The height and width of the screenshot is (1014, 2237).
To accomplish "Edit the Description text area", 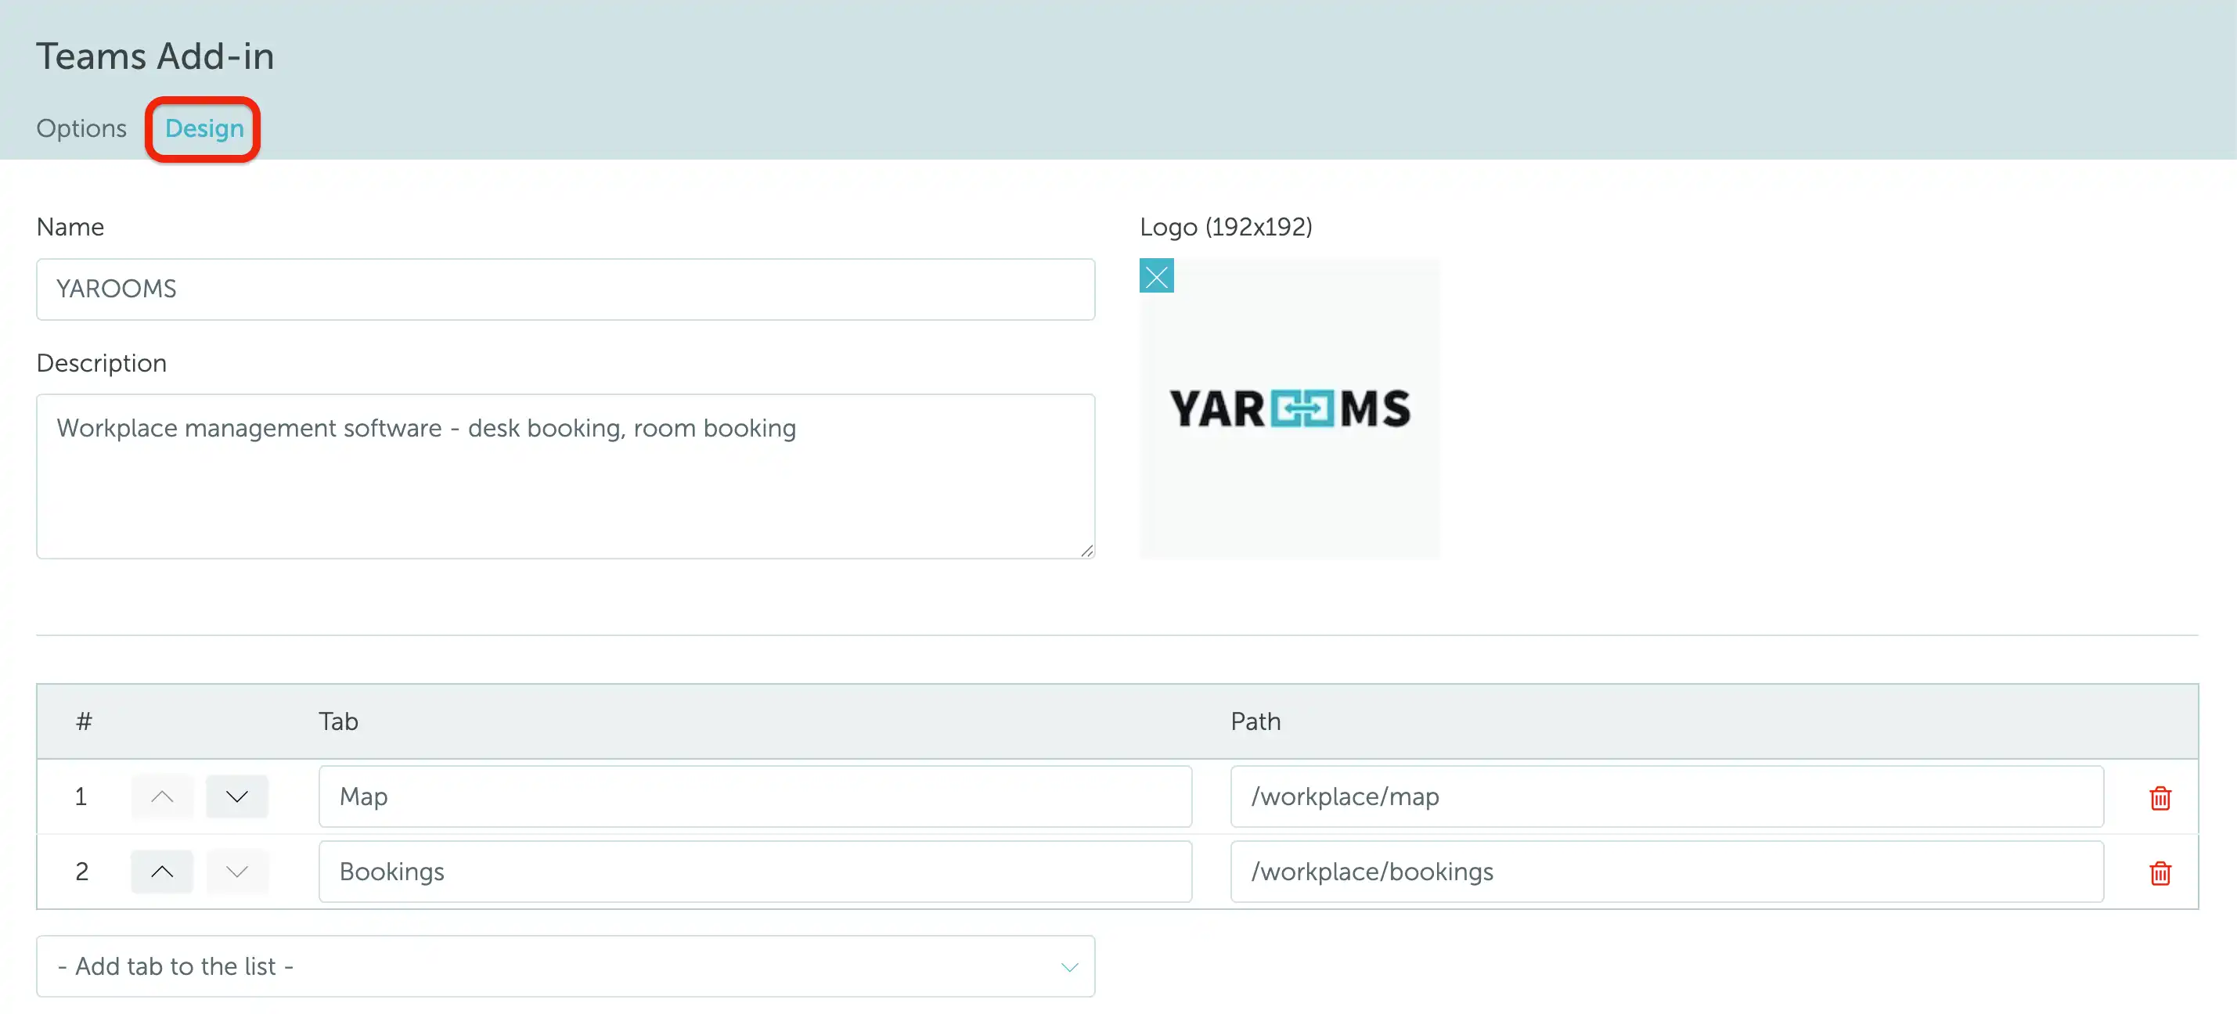I will coord(565,476).
